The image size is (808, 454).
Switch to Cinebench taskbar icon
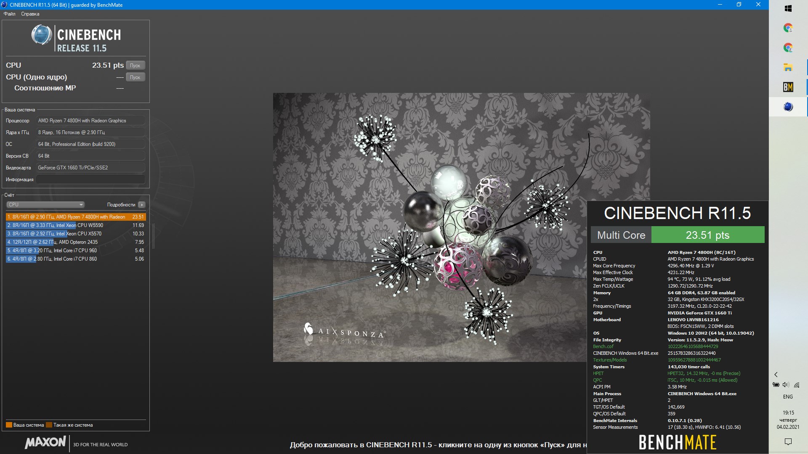[788, 107]
